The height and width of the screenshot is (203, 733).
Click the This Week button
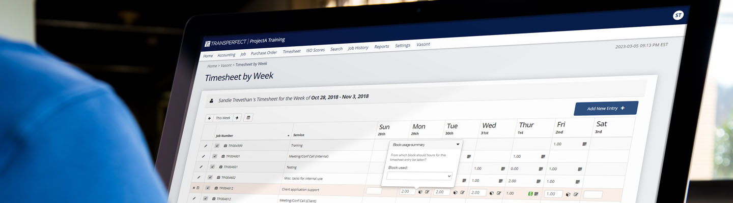[223, 118]
